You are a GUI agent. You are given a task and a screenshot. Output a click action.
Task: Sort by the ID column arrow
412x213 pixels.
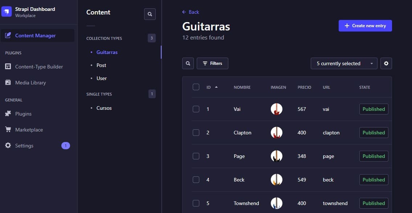pyautogui.click(x=216, y=87)
